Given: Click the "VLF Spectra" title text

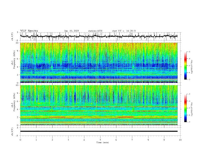Looking at the screenshot, I should click(x=29, y=31).
